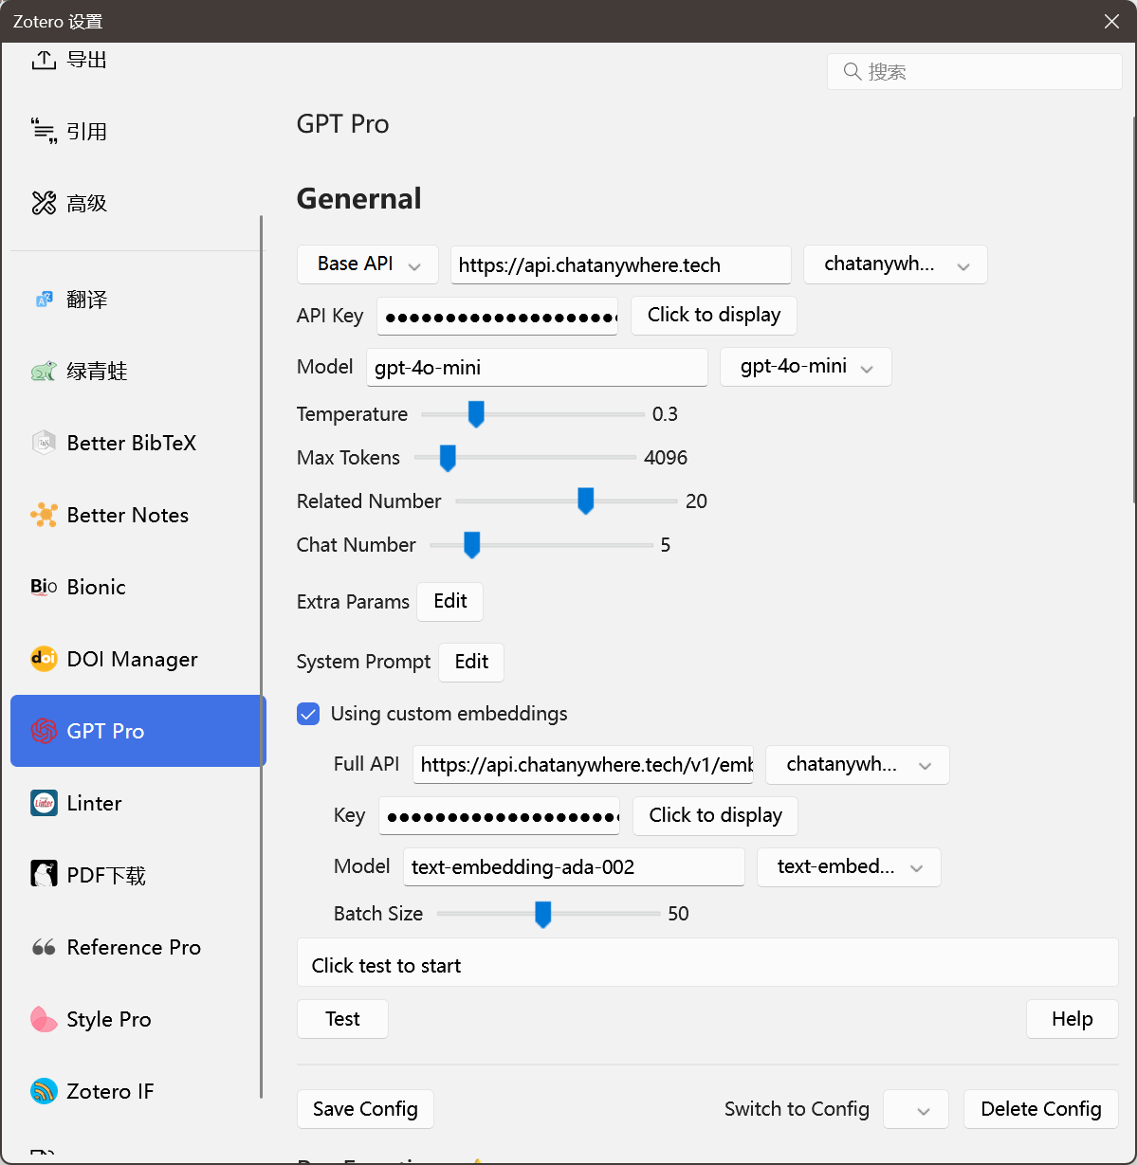
Task: Click the Better Notes orange icon
Action: click(x=44, y=515)
